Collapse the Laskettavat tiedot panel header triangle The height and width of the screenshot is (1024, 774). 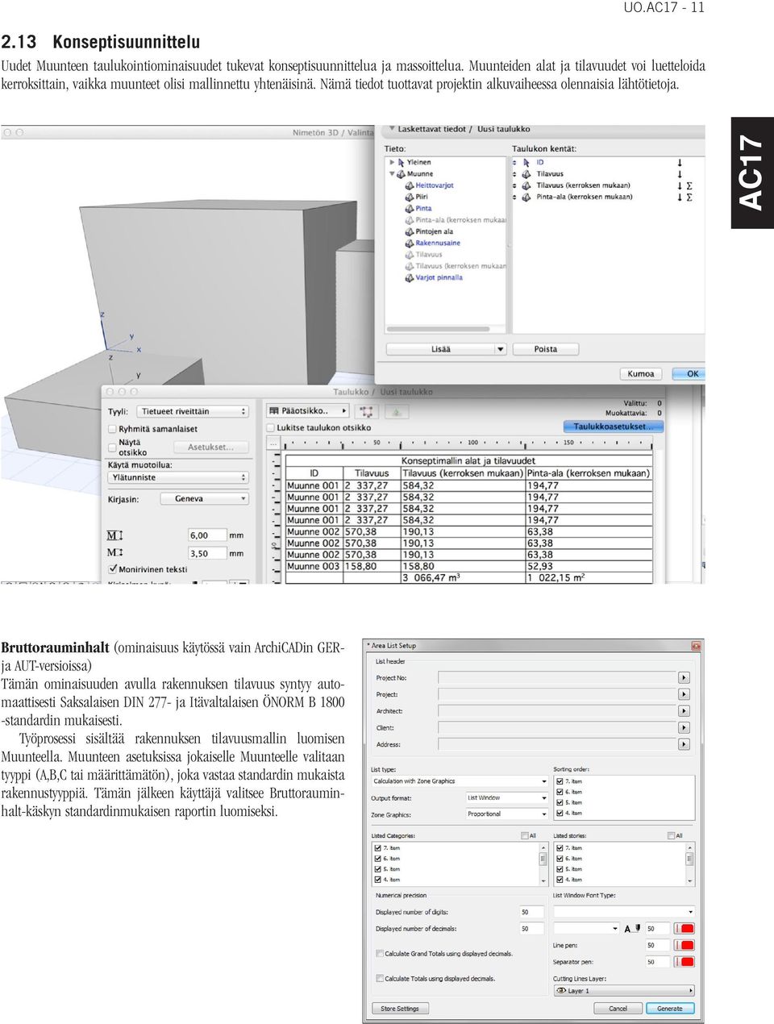[x=392, y=129]
